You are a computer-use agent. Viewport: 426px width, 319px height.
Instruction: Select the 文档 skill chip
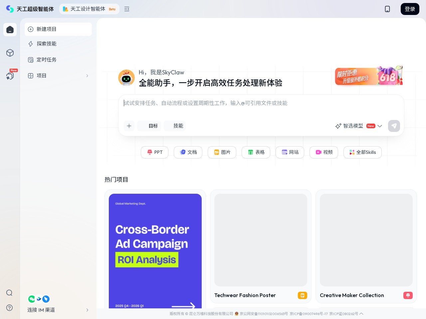click(188, 152)
